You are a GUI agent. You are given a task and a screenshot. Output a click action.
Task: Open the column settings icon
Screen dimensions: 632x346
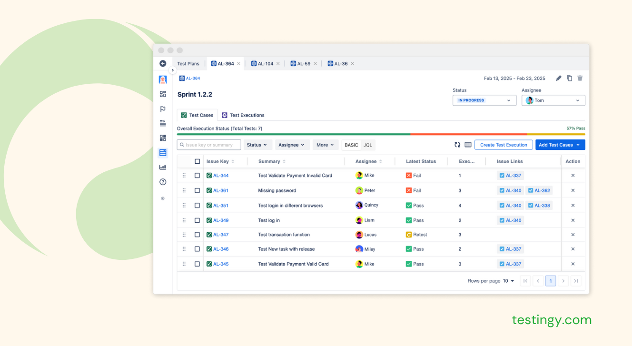point(468,145)
